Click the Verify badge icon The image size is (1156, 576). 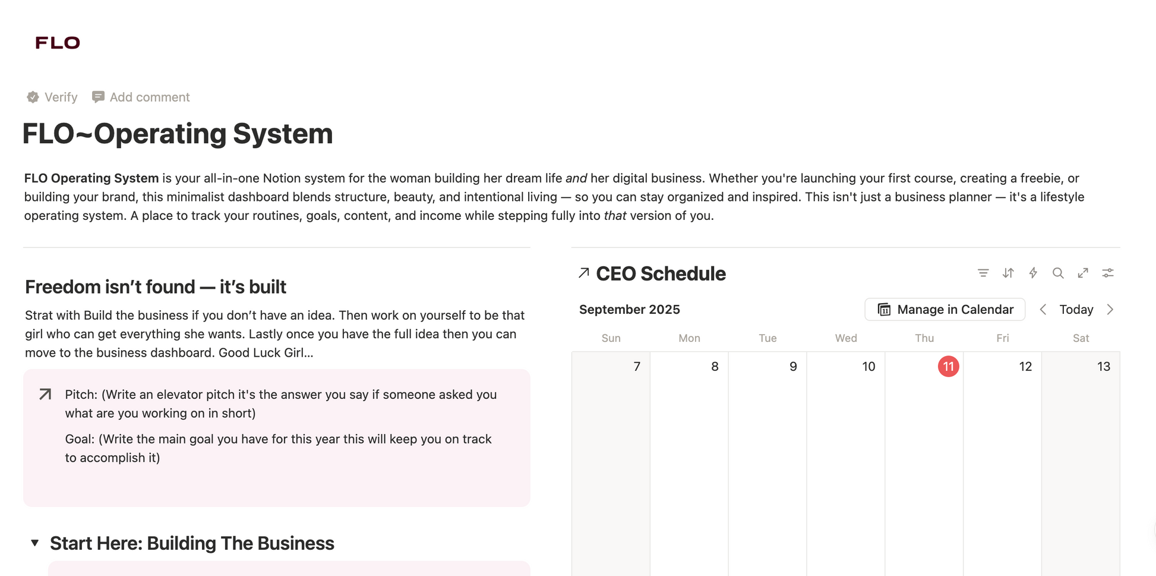[x=33, y=97]
